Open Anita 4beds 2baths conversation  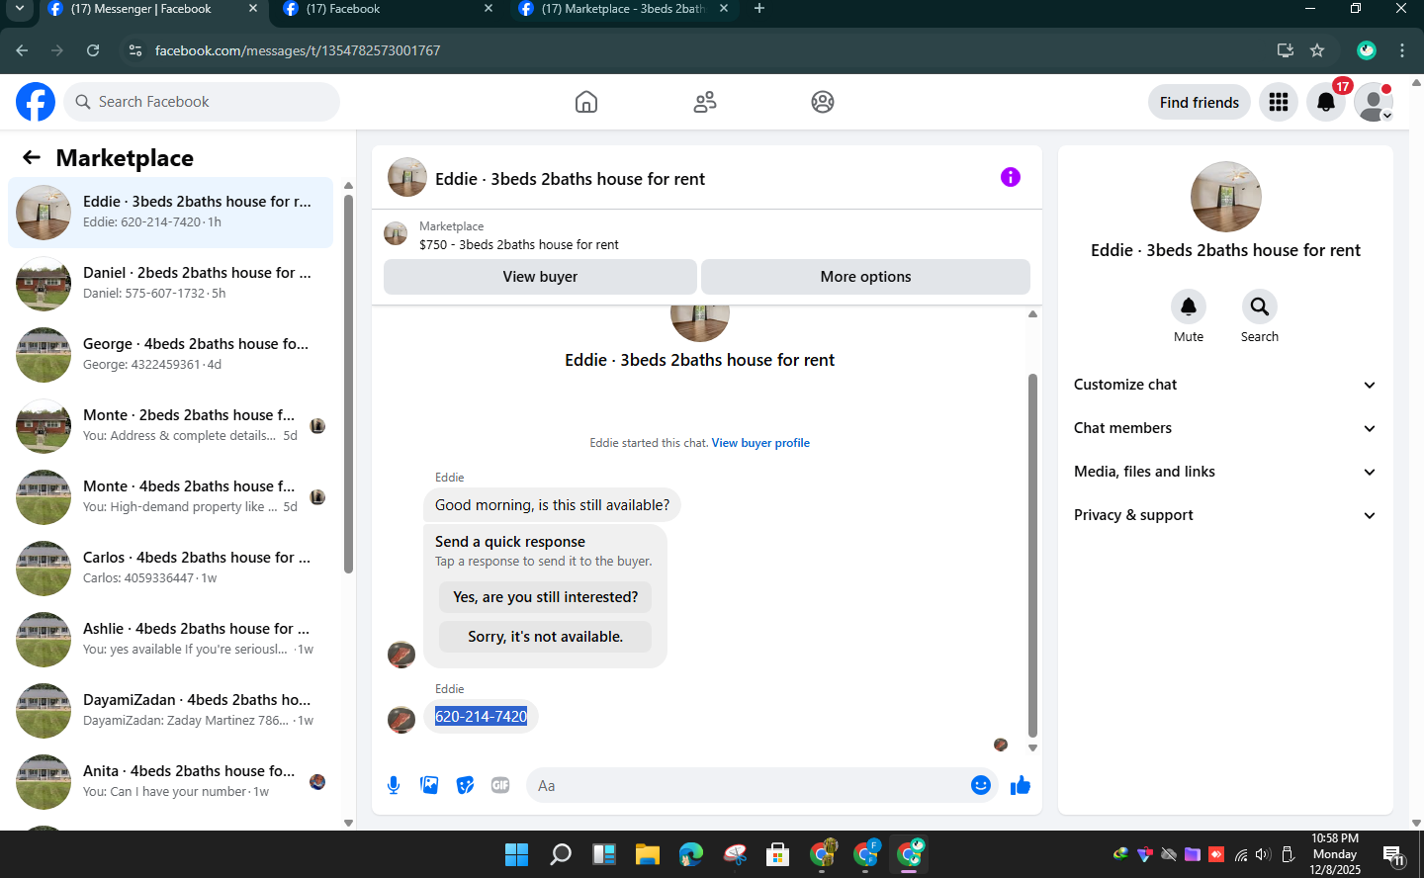coord(170,782)
